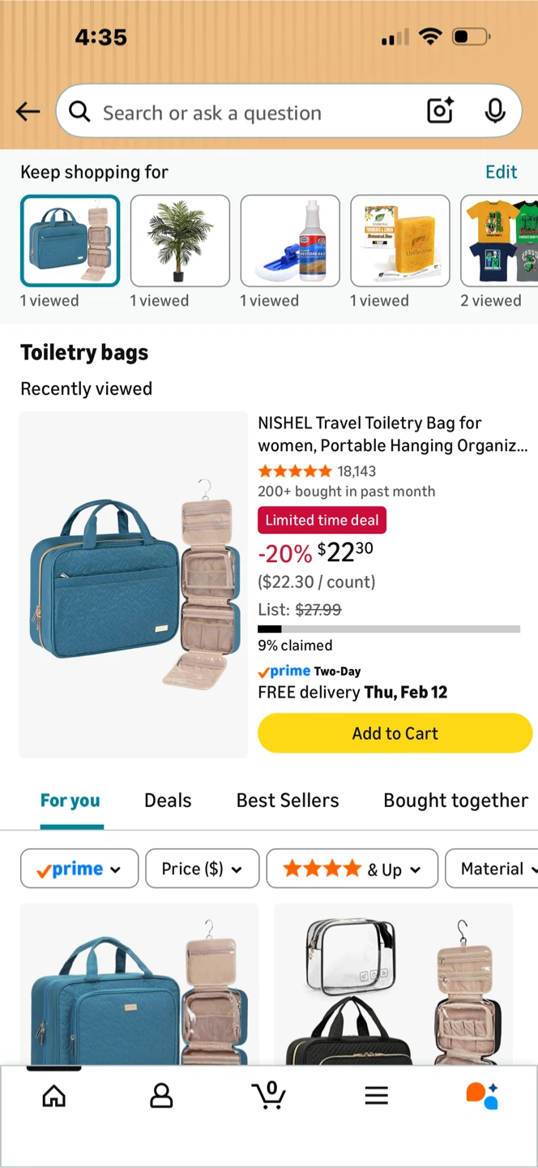Open the shopping cart icon
538x1168 pixels.
click(x=269, y=1095)
